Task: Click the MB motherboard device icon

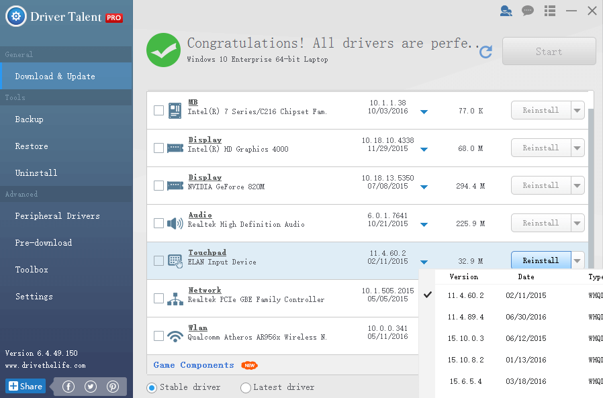Action: click(175, 111)
